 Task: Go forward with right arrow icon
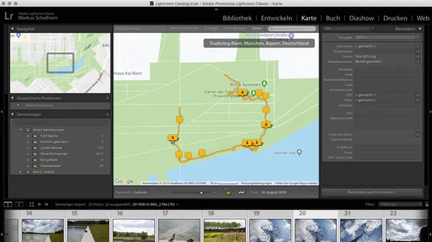tap(46, 204)
